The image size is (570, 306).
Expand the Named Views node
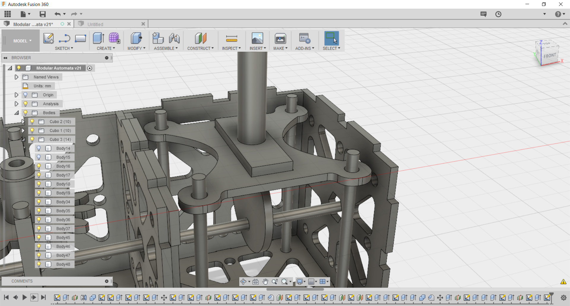point(16,77)
